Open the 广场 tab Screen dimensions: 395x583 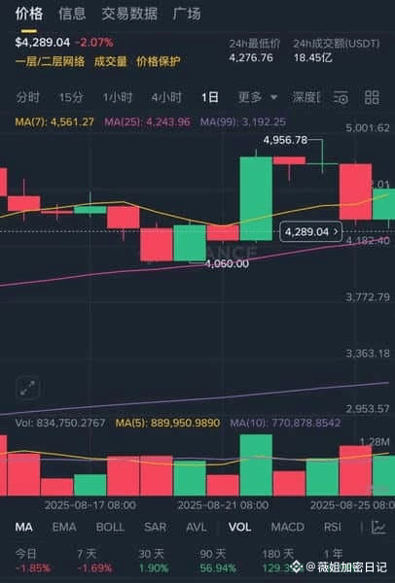187,14
